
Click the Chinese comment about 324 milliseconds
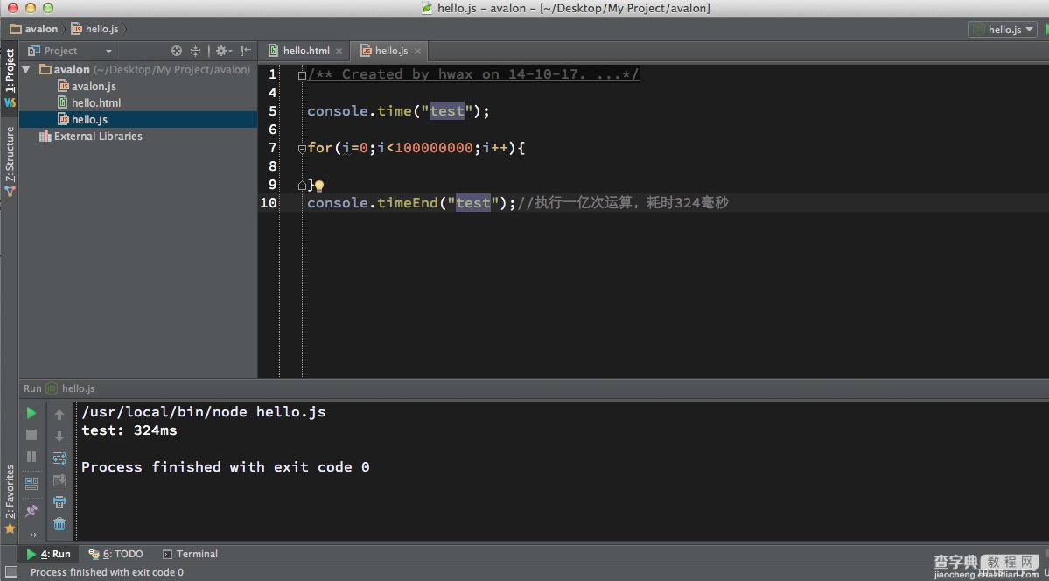623,203
